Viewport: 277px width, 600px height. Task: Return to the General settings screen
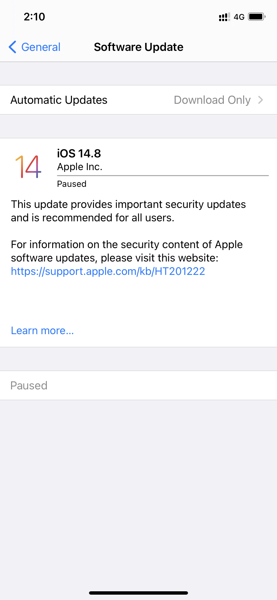tap(40, 47)
